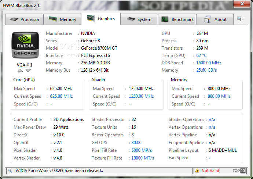The height and width of the screenshot is (179, 253).
Task: Go to the System tab
Action: (139, 19)
